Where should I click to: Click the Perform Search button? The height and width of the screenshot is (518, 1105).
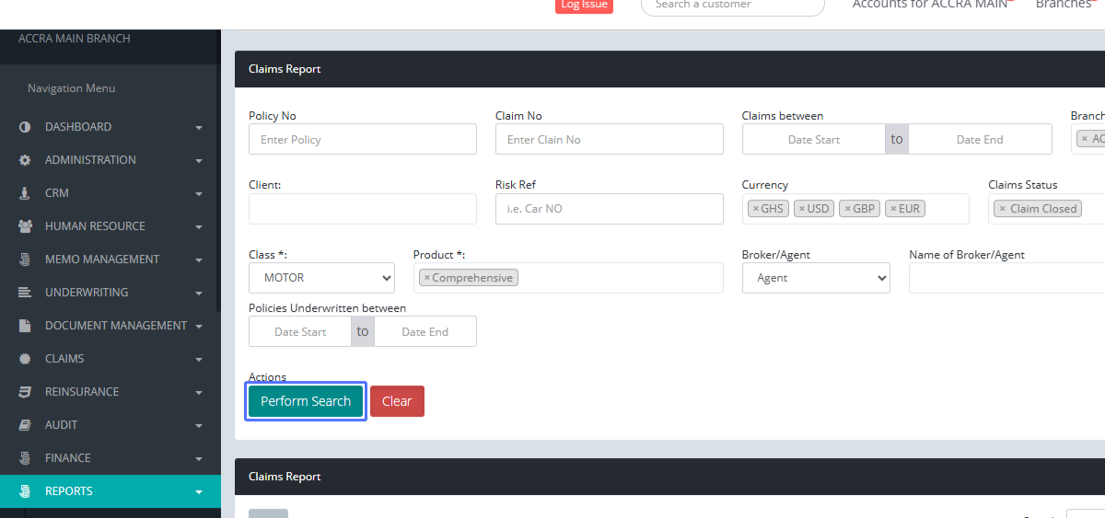pos(306,401)
